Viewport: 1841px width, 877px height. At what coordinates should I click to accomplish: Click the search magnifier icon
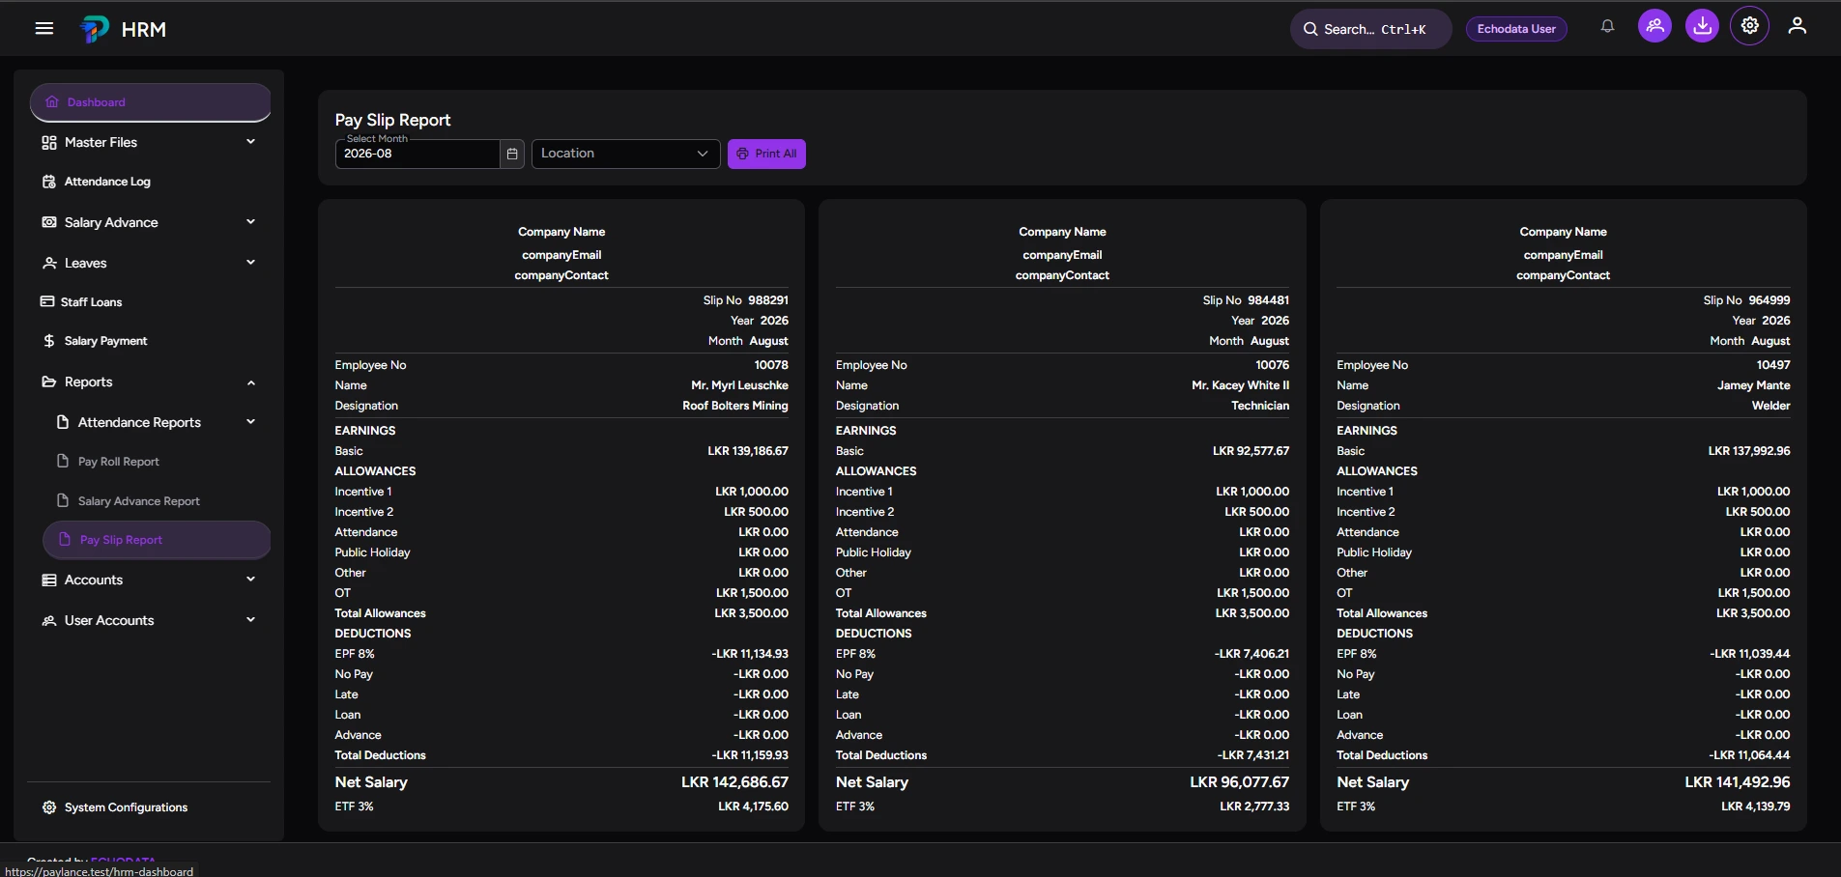pos(1310,29)
